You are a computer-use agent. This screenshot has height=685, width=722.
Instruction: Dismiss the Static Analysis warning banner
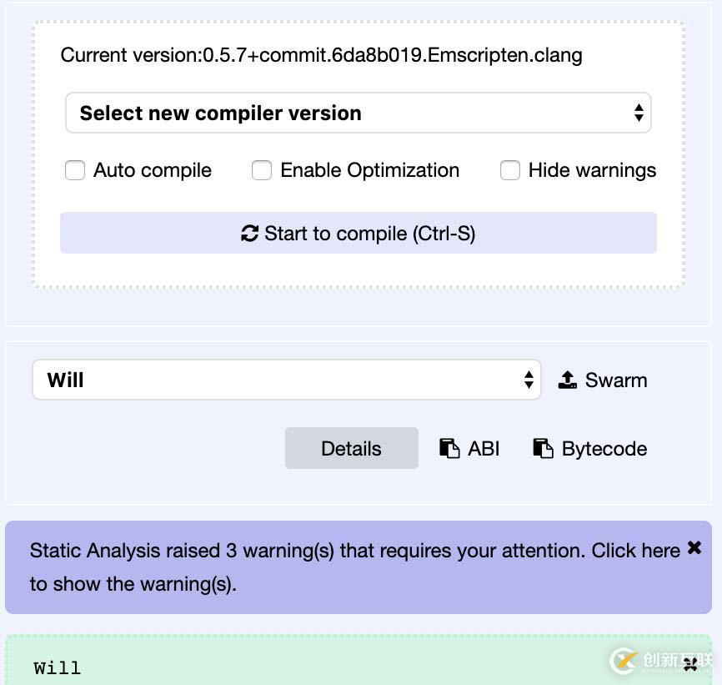694,548
